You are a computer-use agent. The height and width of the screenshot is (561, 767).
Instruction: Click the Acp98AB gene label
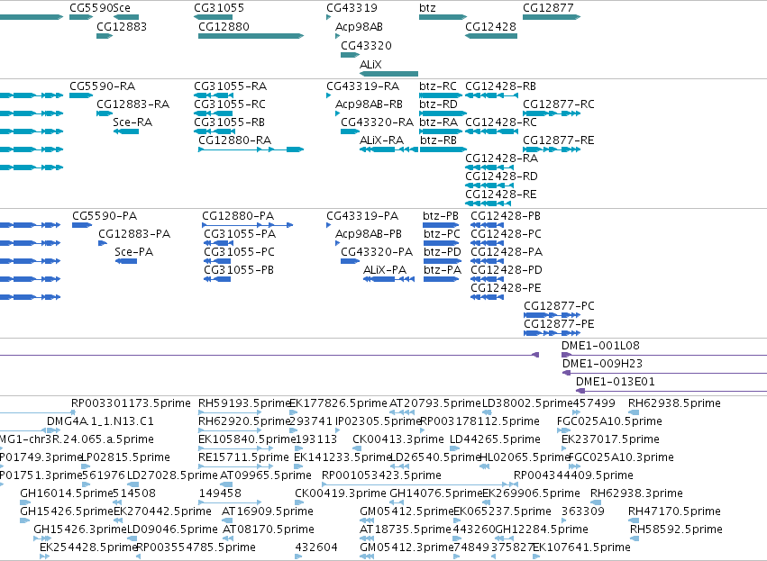(359, 26)
